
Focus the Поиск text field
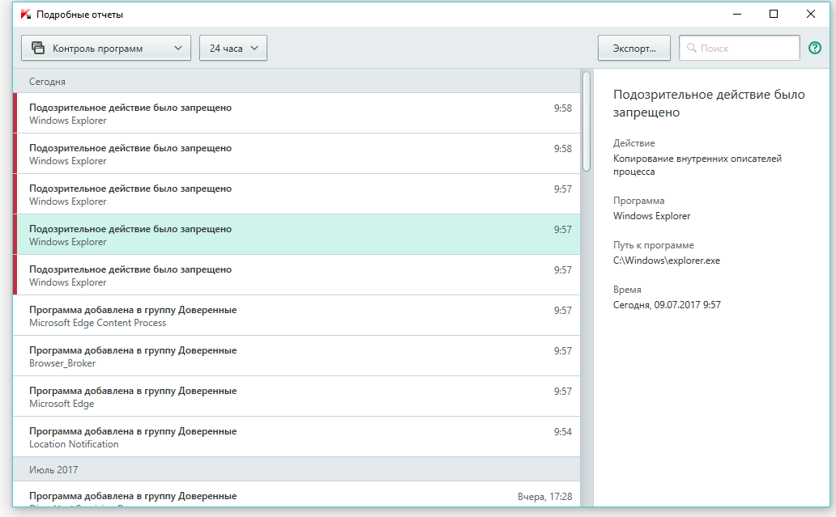(745, 49)
